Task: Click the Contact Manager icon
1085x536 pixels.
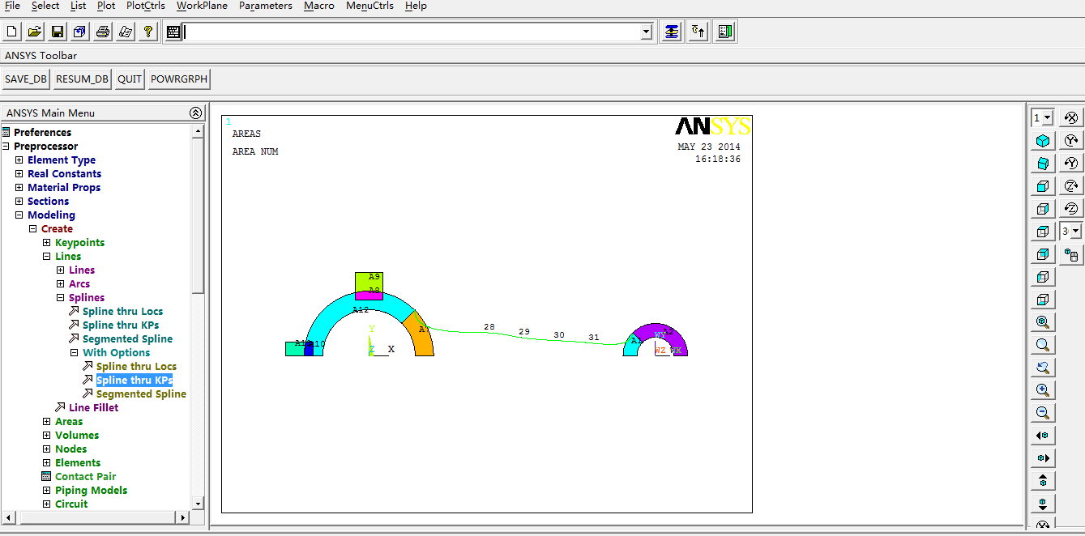Action: click(725, 32)
